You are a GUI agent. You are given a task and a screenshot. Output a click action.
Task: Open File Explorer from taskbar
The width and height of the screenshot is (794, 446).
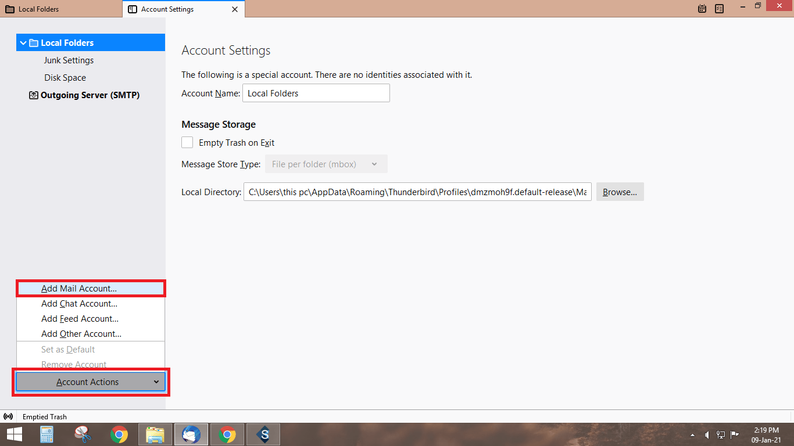[155, 434]
